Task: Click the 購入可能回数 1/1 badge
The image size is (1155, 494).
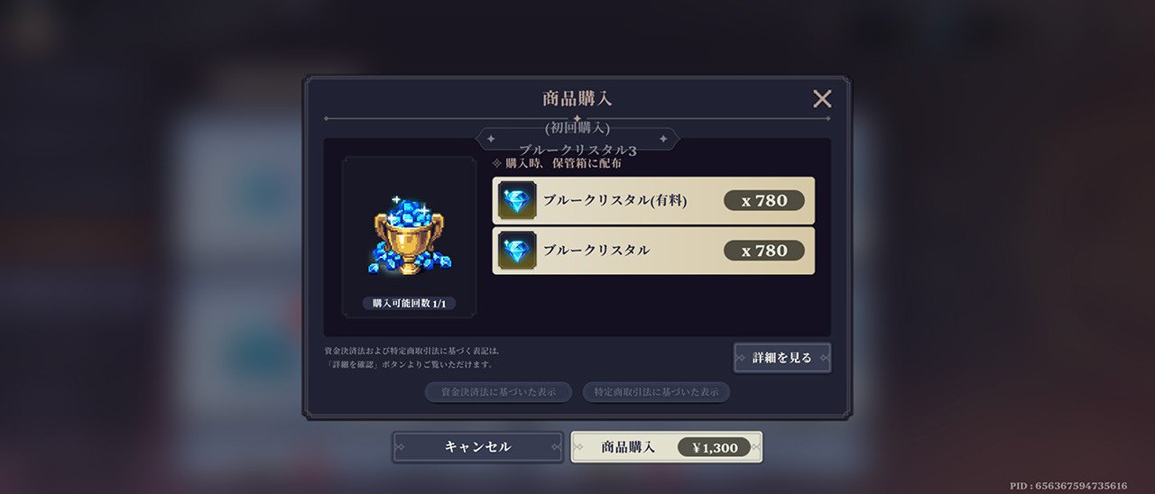Action: [x=410, y=304]
